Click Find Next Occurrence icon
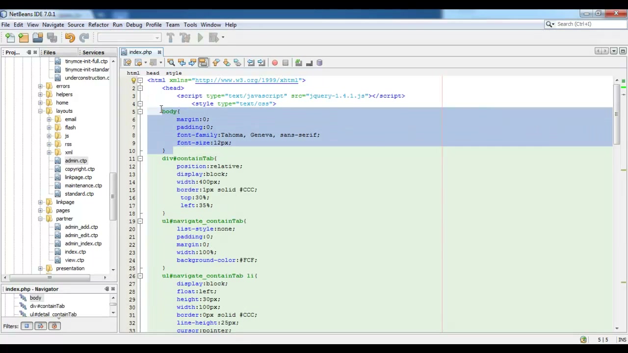This screenshot has height=353, width=628. point(192,63)
